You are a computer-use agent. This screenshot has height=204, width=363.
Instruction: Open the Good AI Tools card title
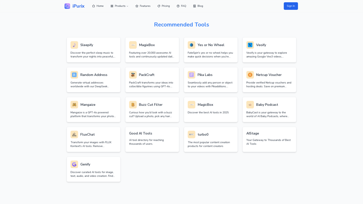141,133
